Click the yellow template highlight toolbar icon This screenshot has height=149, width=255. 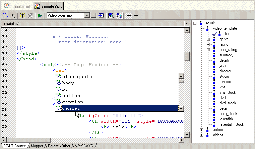[22, 15]
